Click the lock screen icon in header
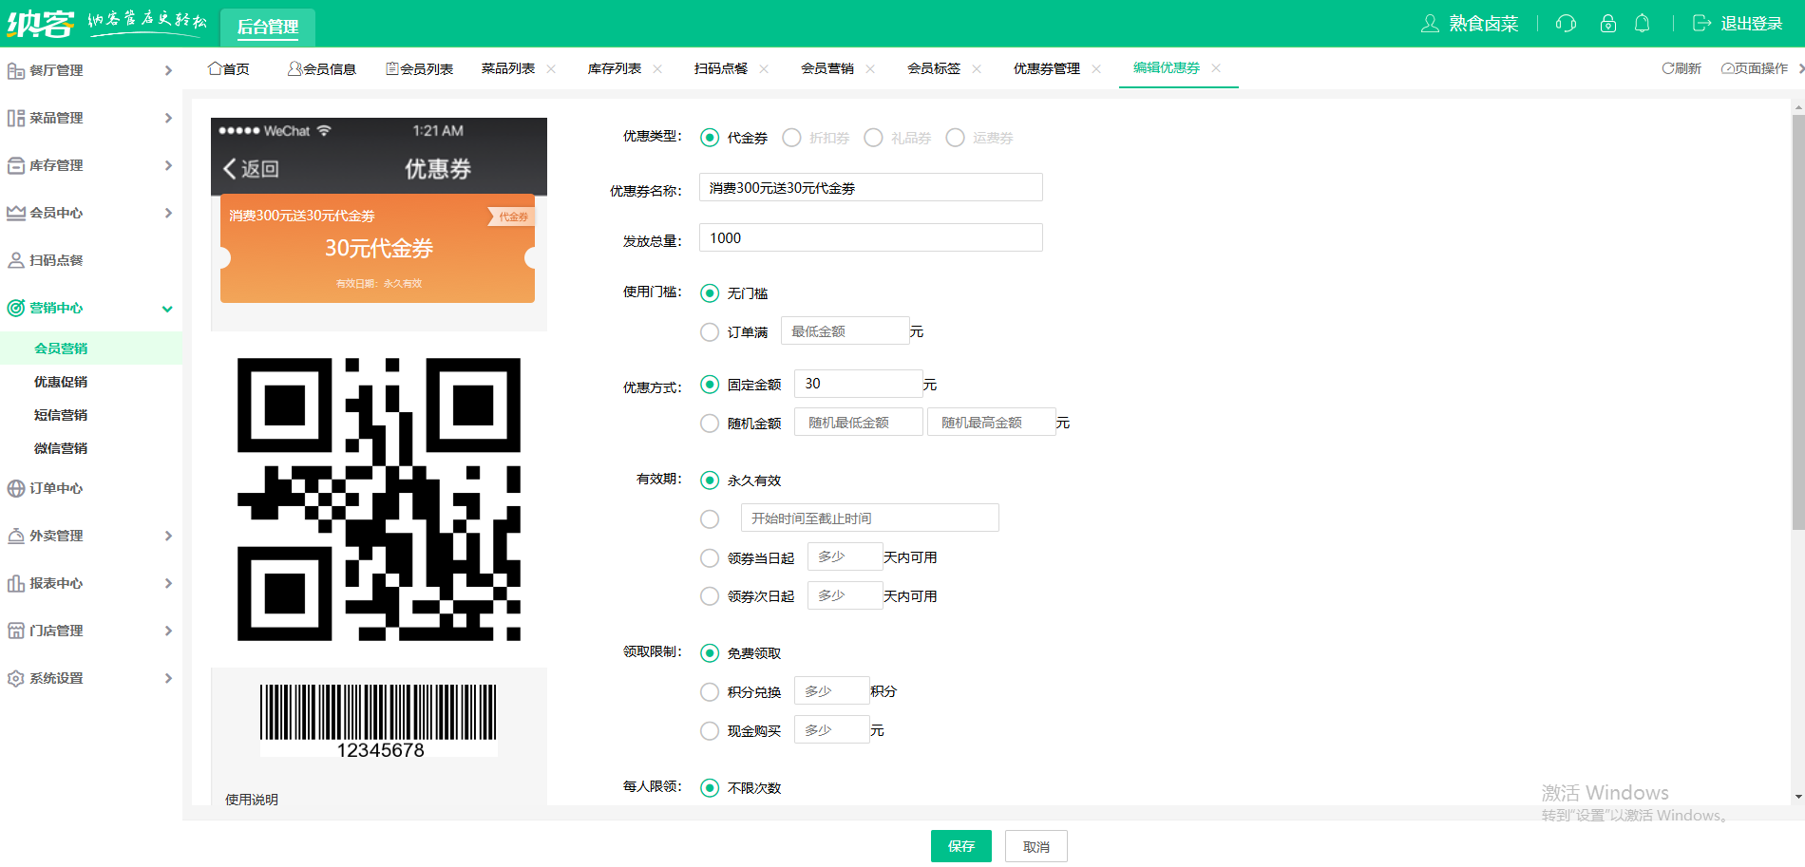The width and height of the screenshot is (1805, 867). [x=1607, y=24]
